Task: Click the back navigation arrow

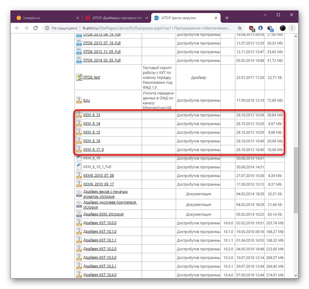Action: tap(17, 28)
